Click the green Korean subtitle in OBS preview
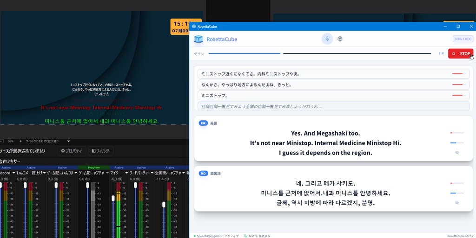This screenshot has width=476, height=238. click(x=102, y=121)
